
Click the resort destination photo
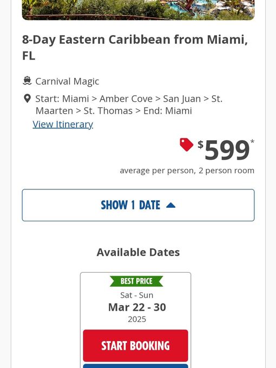click(138, 10)
